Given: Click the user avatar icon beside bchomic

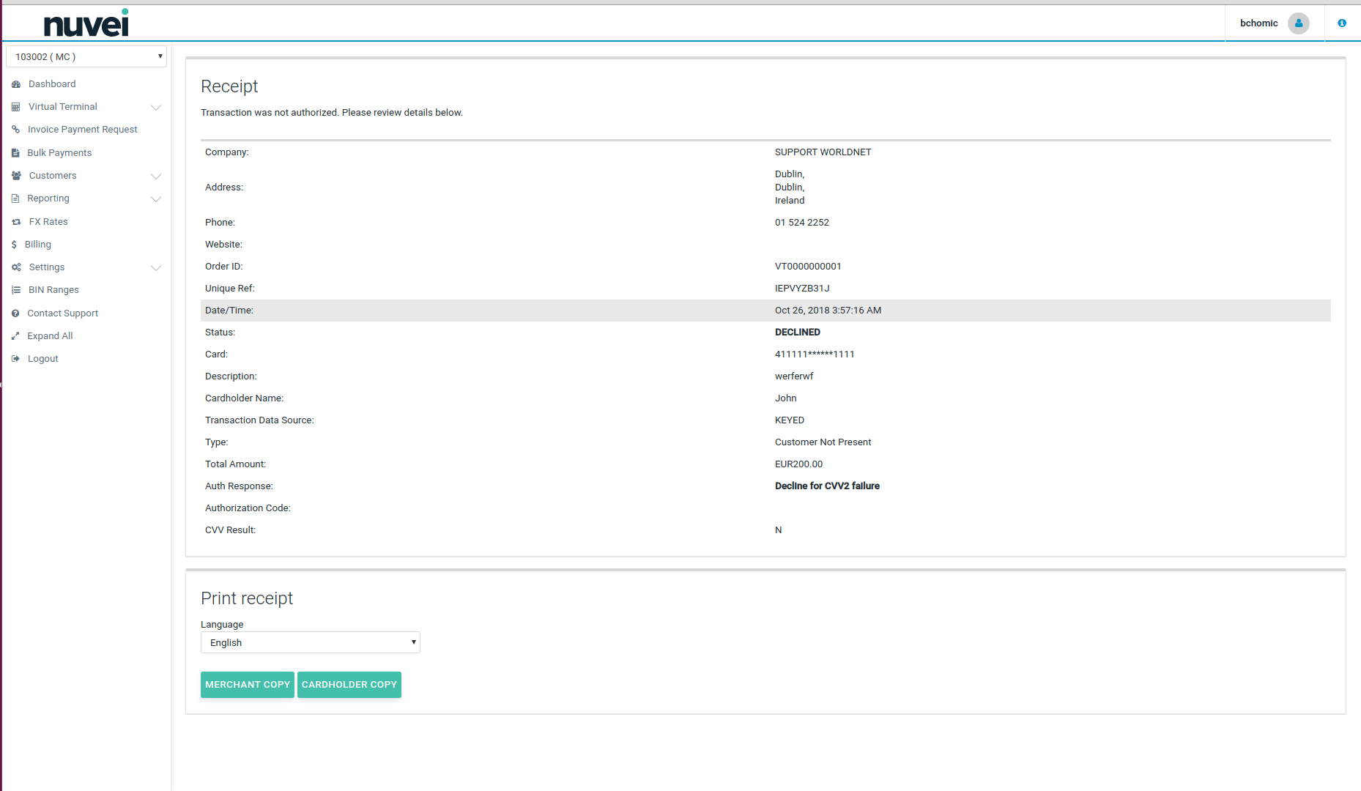Looking at the screenshot, I should point(1299,23).
